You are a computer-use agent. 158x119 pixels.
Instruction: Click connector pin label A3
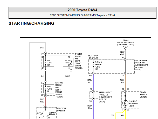pos(123,58)
